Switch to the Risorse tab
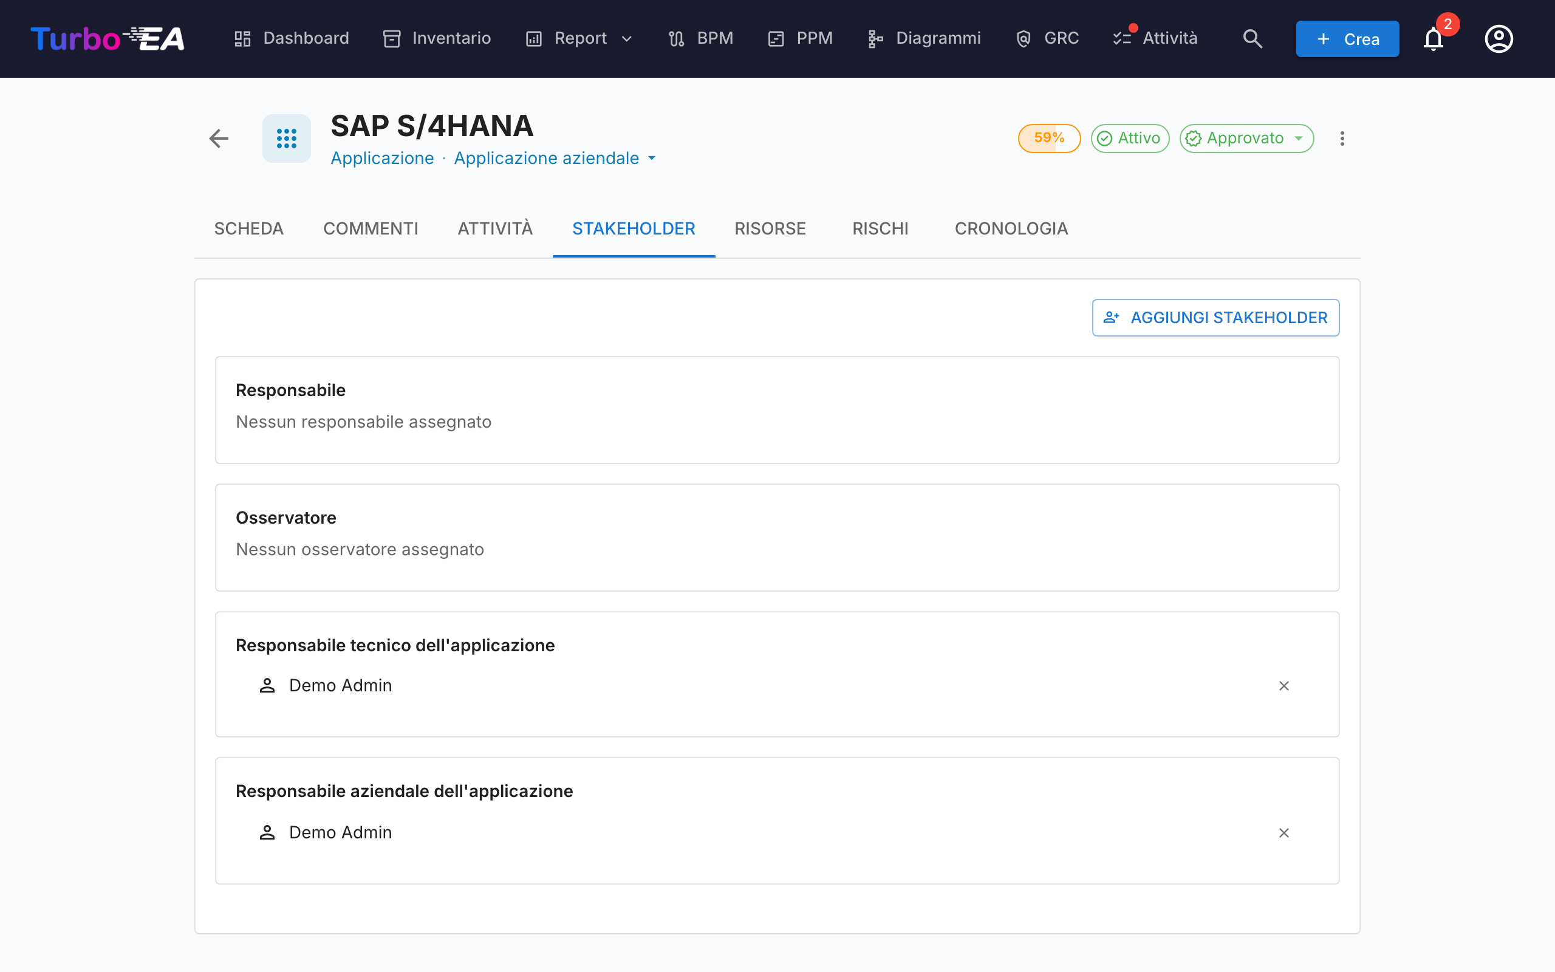The height and width of the screenshot is (972, 1555). (770, 229)
